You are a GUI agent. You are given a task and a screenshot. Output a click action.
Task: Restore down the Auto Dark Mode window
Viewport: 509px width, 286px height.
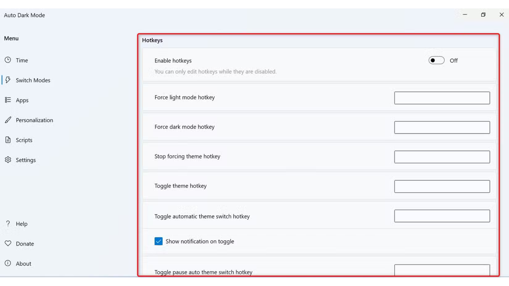[x=483, y=15]
